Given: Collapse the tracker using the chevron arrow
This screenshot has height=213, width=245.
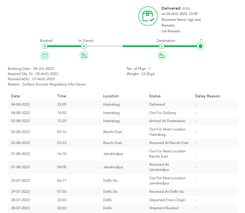Looking at the screenshot, I should pyautogui.click(x=201, y=40).
